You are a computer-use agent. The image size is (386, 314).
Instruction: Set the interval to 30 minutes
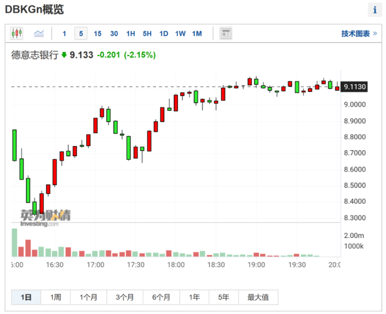click(114, 34)
